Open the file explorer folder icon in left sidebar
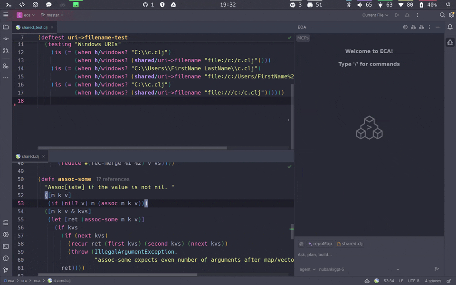This screenshot has height=285, width=456. click(x=6, y=27)
